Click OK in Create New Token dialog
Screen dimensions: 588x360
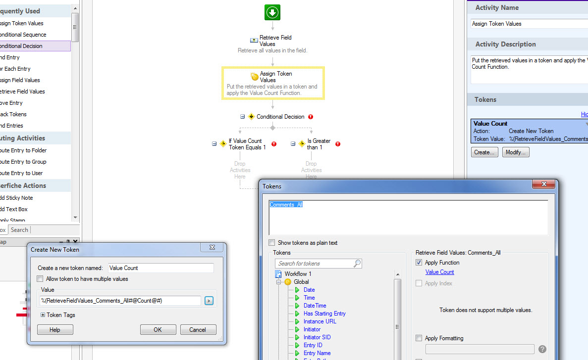[x=158, y=330]
